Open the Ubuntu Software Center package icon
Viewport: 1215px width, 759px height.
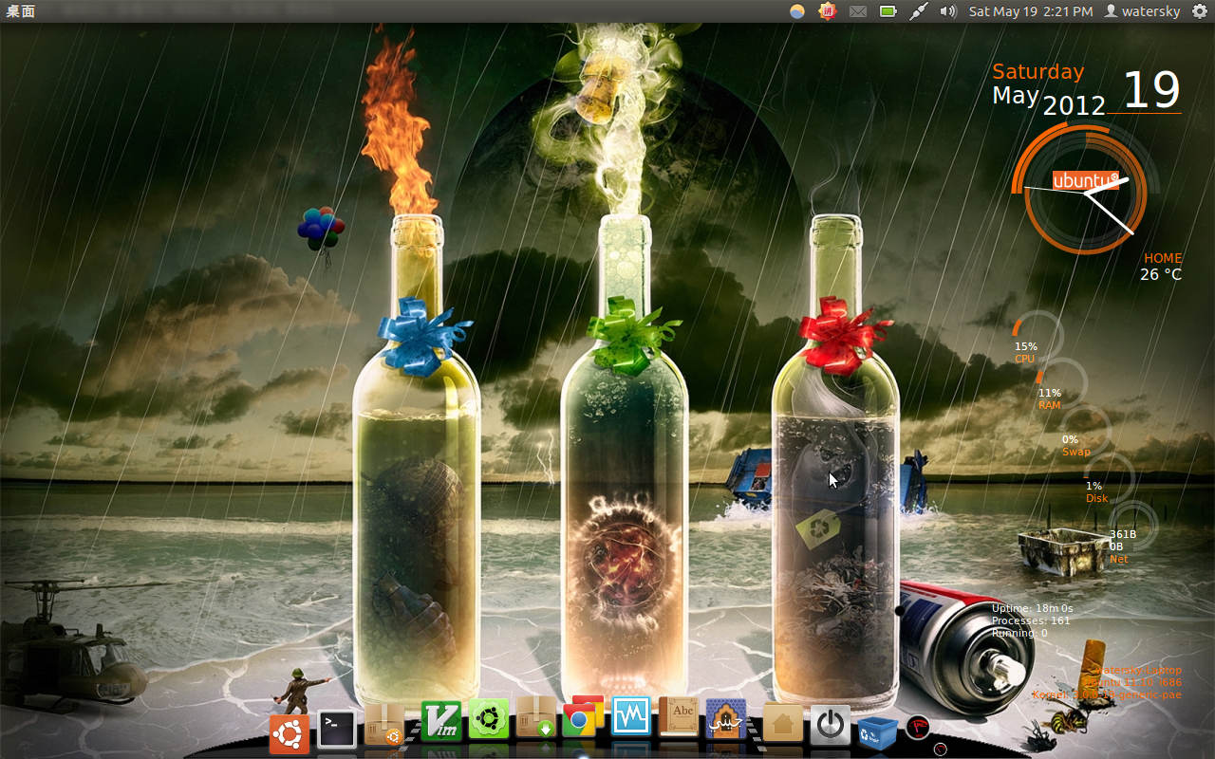click(384, 725)
